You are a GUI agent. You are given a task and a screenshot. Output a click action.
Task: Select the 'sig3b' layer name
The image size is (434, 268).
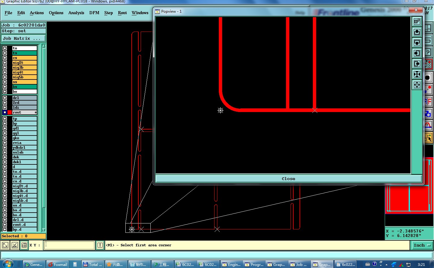coord(24,67)
